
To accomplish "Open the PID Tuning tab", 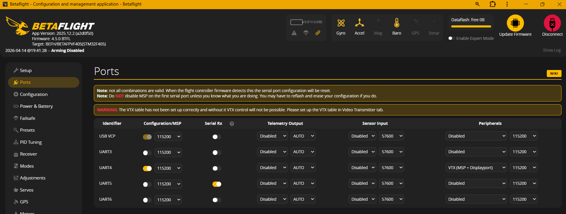I will (x=31, y=142).
